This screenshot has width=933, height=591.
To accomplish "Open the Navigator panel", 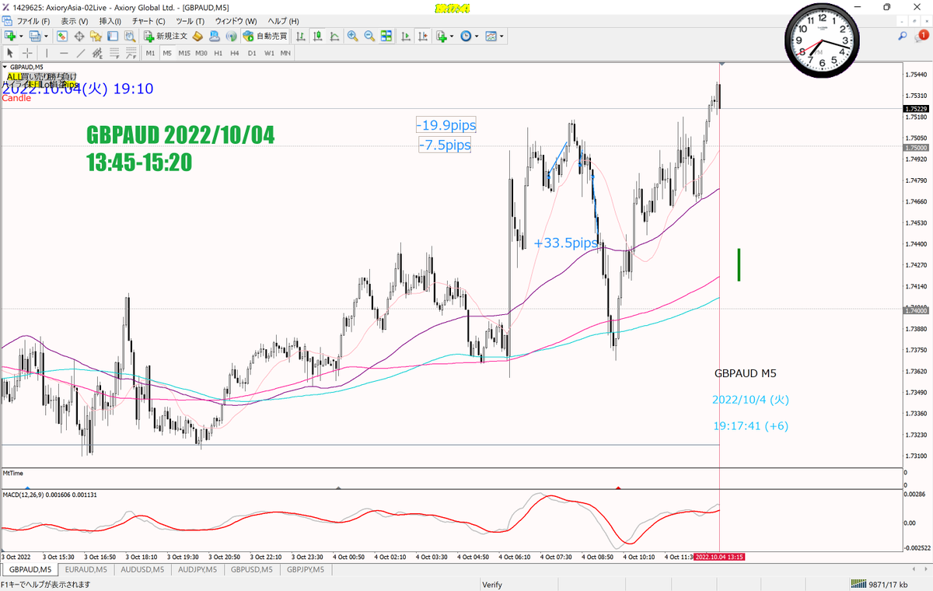I will tap(96, 36).
